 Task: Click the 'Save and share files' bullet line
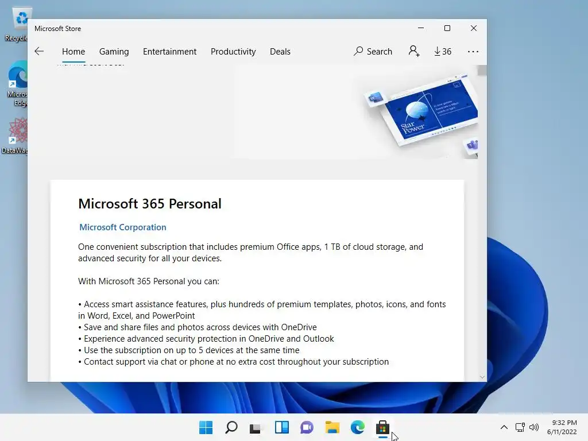tap(198, 327)
